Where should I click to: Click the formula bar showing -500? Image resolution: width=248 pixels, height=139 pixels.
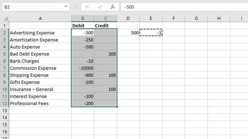[184, 7]
